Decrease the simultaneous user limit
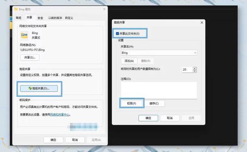This screenshot has width=247, height=152. pyautogui.click(x=195, y=71)
